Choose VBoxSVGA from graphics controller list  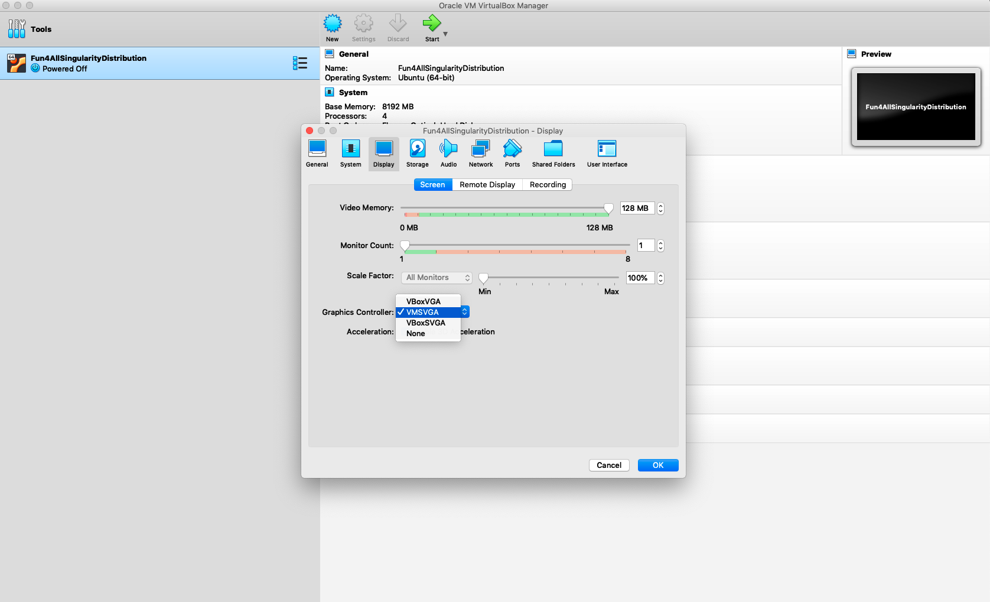coord(428,323)
